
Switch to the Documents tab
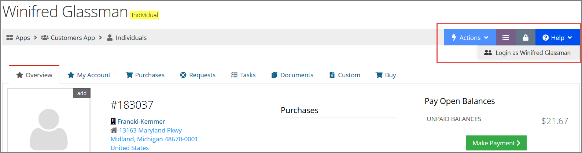[x=292, y=75]
